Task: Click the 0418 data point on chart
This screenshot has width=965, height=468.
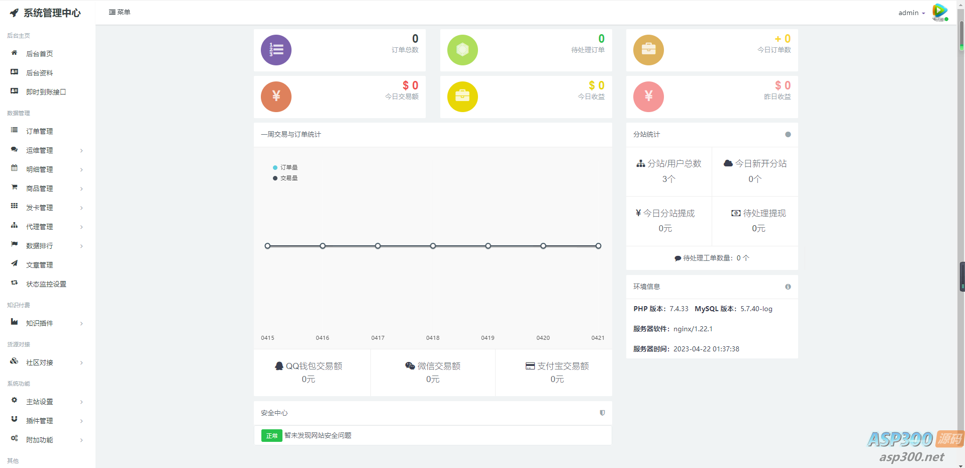Action: click(433, 246)
